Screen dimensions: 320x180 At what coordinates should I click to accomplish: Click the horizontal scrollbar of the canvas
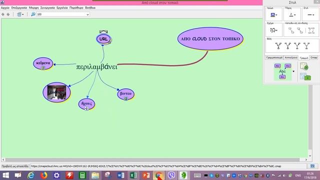click(x=152, y=159)
